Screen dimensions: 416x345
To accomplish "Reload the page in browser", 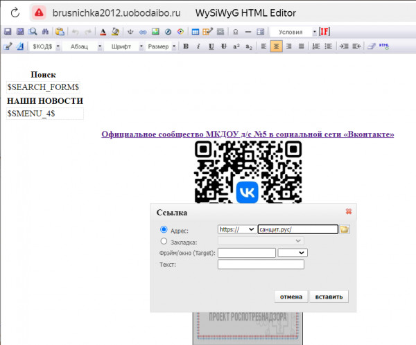I will click(15, 12).
